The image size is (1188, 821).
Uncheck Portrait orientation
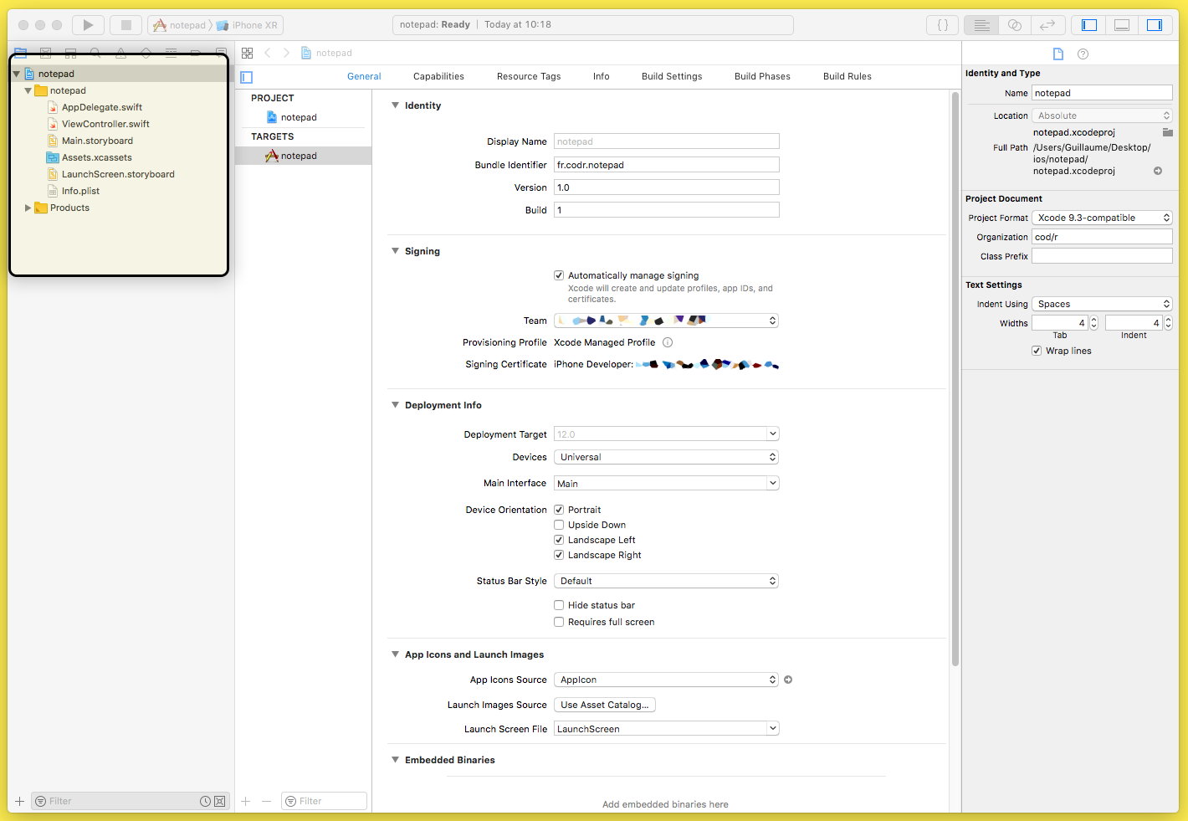(x=559, y=510)
